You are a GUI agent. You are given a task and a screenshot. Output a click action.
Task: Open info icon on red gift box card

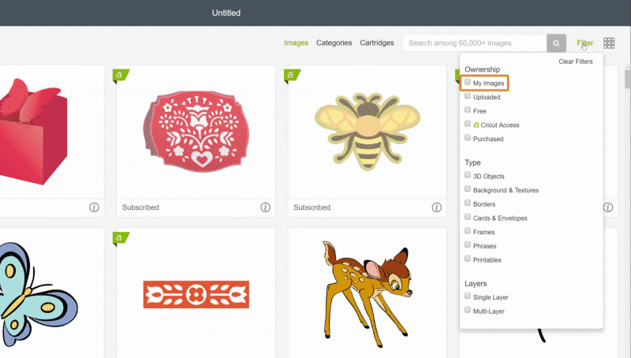[94, 207]
